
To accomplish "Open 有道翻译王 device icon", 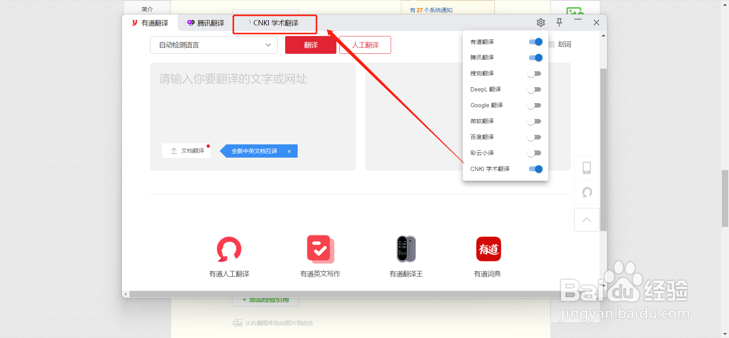I will click(406, 249).
